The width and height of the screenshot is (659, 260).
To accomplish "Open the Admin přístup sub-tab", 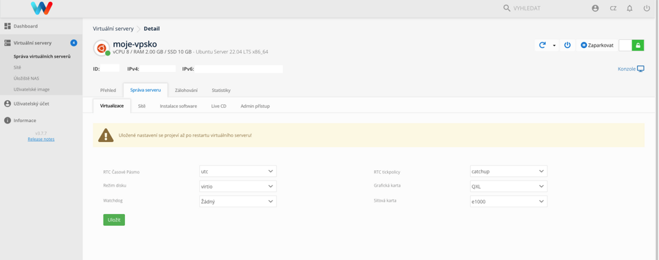I will coord(255,106).
